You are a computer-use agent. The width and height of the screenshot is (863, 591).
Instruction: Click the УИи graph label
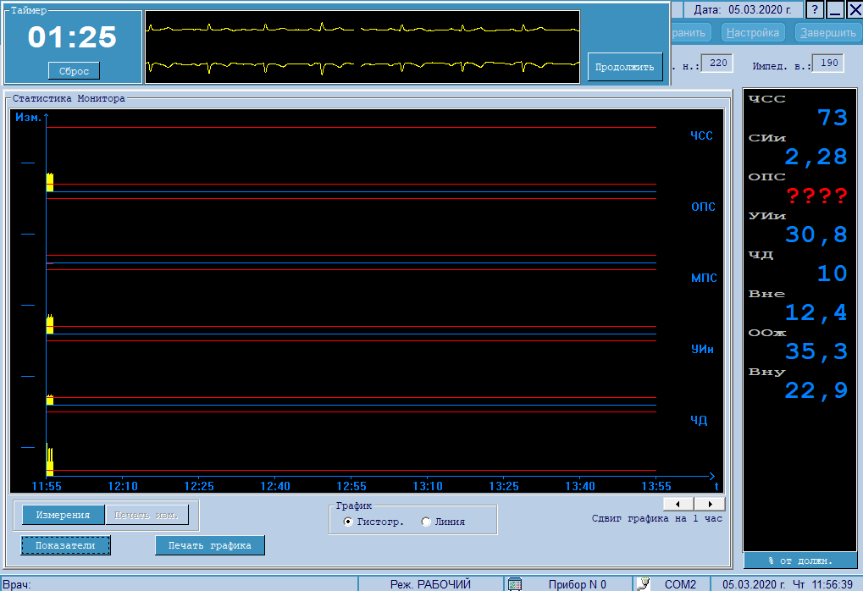pos(702,349)
